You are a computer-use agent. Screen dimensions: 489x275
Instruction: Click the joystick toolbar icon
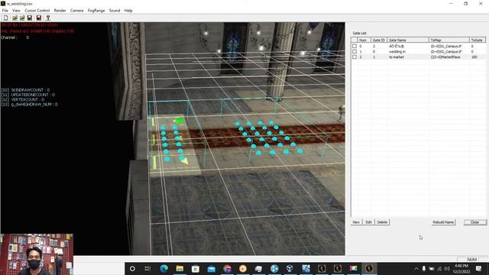tap(48, 18)
